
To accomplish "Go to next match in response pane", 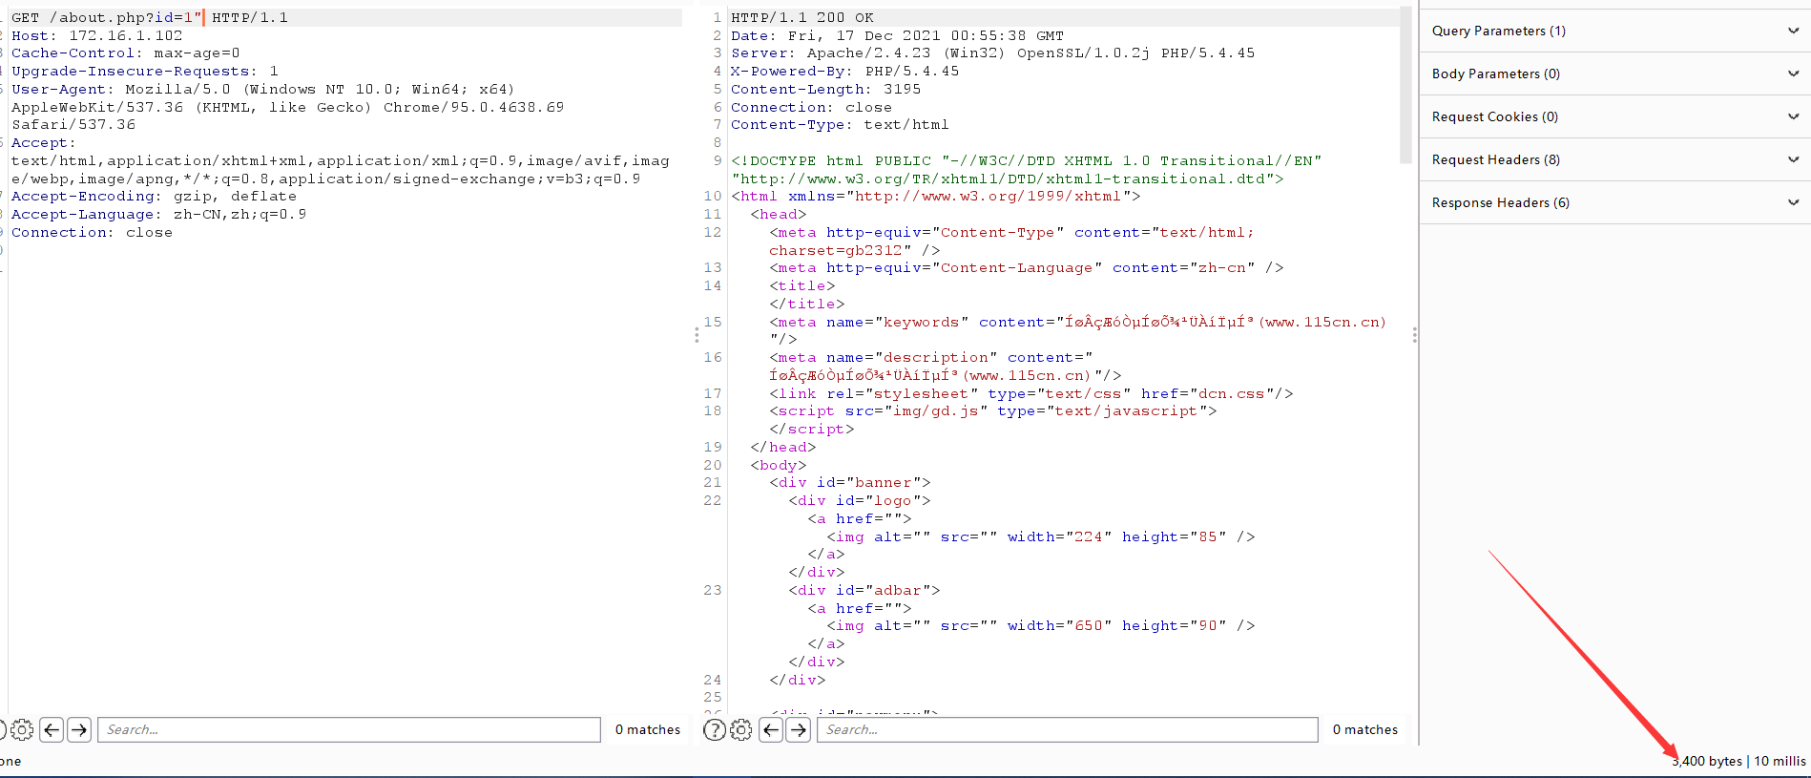I will point(799,730).
